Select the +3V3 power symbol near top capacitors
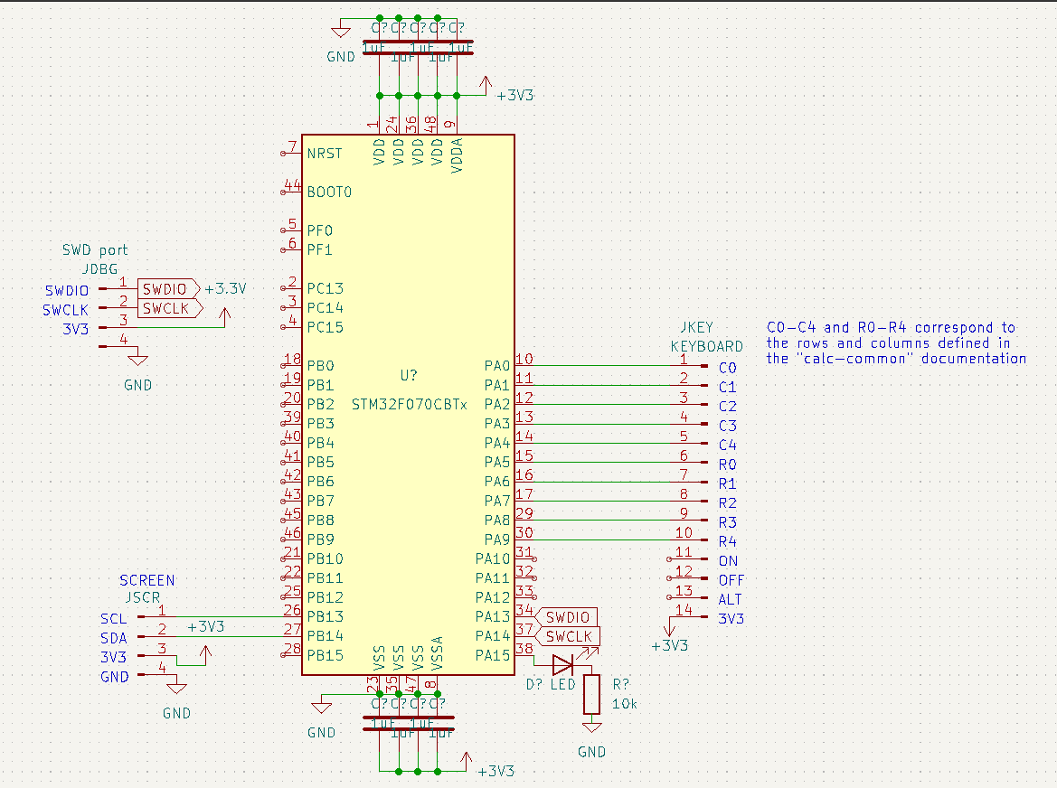1057x788 pixels. click(x=486, y=83)
